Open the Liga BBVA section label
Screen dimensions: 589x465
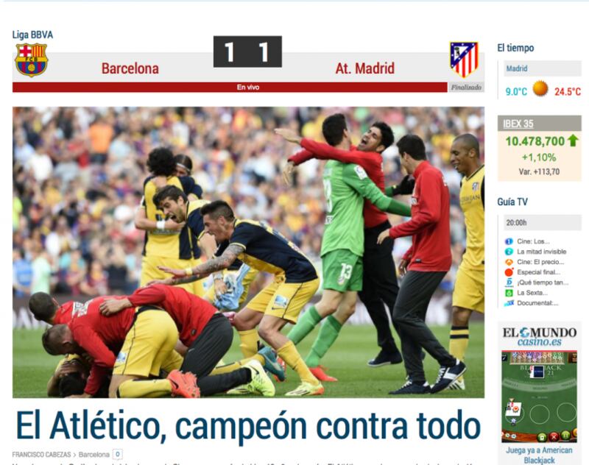tap(32, 35)
